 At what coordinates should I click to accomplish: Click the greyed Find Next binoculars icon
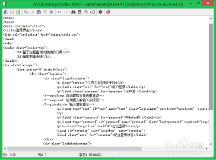[x=86, y=12]
